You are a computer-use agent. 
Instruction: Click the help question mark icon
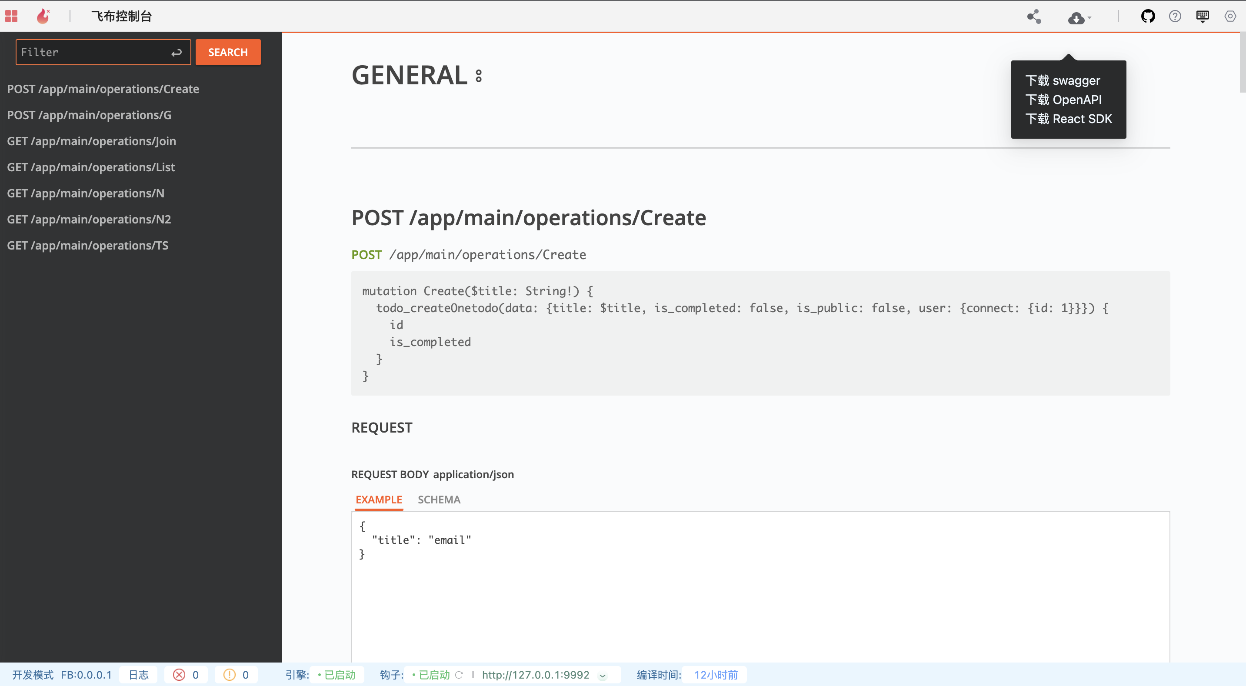click(x=1175, y=17)
